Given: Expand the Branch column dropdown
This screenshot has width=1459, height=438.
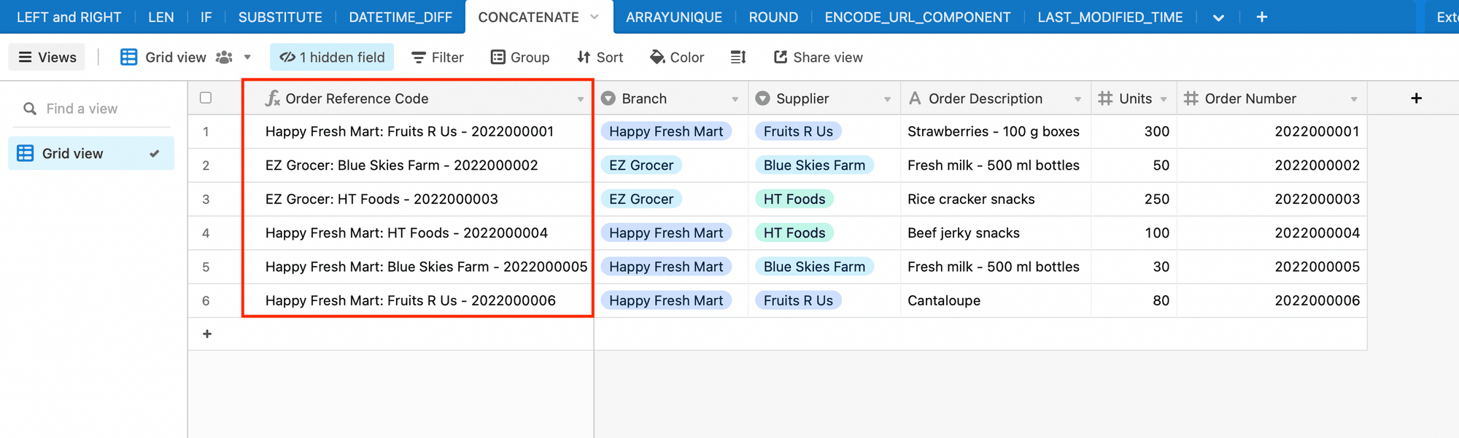Looking at the screenshot, I should tap(735, 99).
